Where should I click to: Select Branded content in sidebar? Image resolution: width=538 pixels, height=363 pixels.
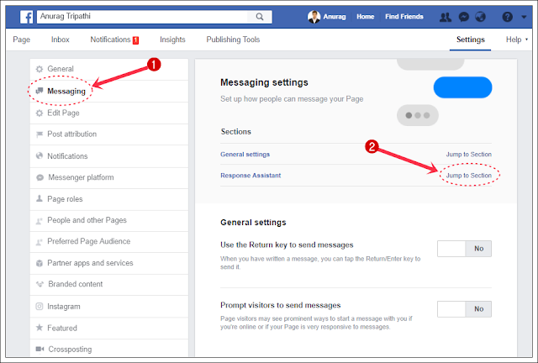point(109,284)
